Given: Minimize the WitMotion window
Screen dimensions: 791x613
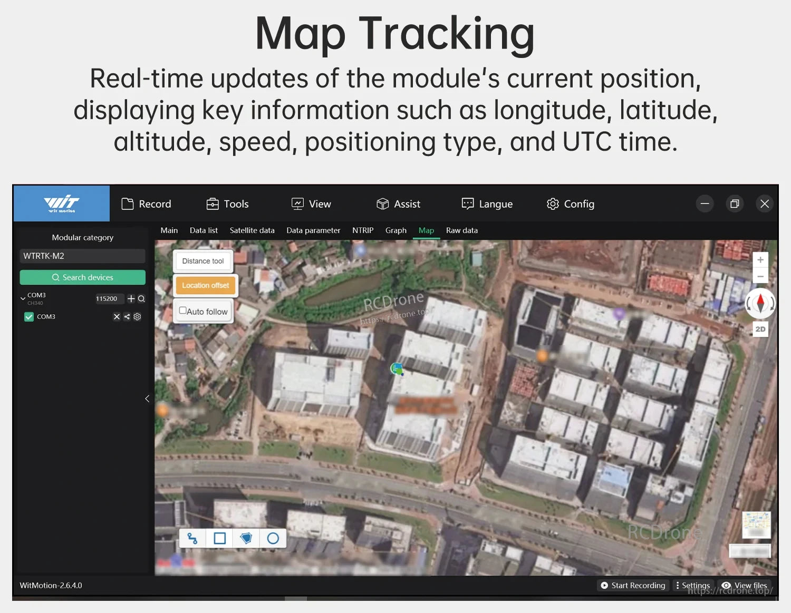Looking at the screenshot, I should pos(705,203).
